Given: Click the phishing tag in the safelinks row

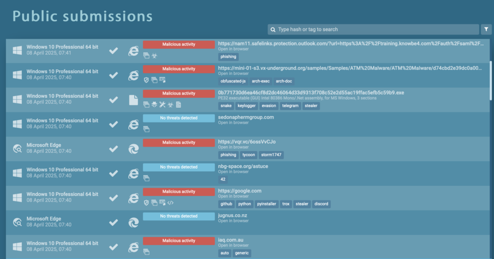Looking at the screenshot, I should [x=228, y=57].
